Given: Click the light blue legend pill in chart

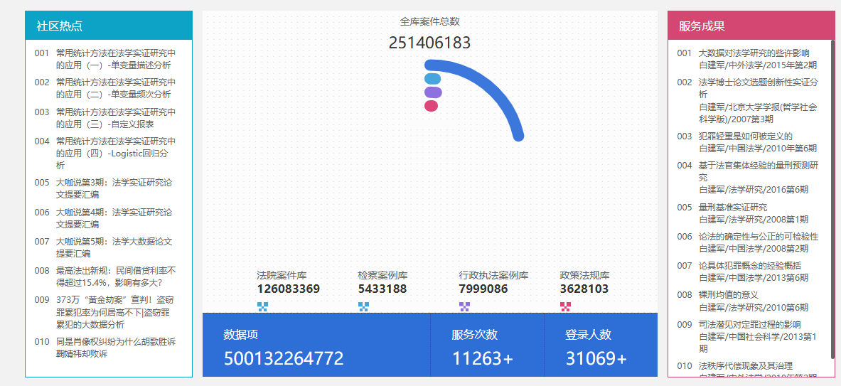Looking at the screenshot, I should tap(432, 79).
